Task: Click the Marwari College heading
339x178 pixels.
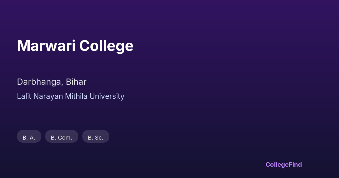Action: point(75,46)
